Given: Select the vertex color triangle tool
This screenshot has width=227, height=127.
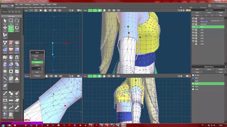Looking at the screenshot, I should (x=17, y=79).
